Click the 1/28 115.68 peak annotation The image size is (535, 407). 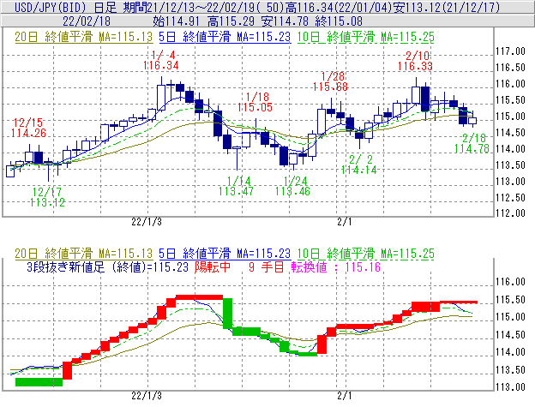pyautogui.click(x=330, y=81)
